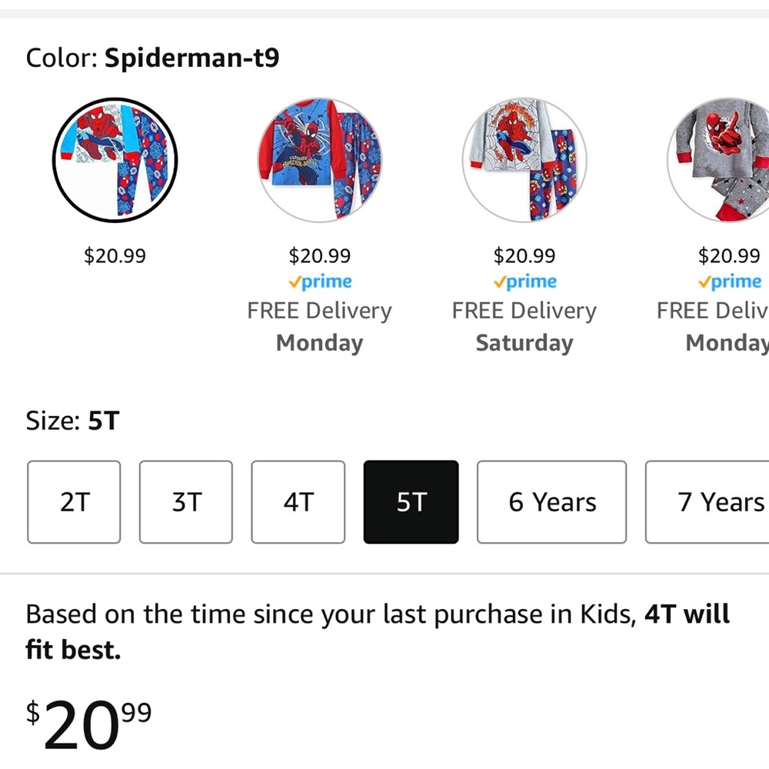Click the Prime badge under the fourth variant

point(729,281)
